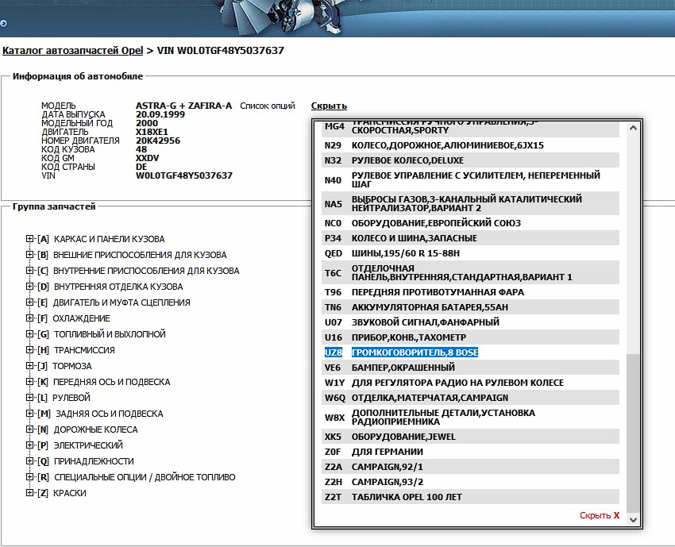Image resolution: width=675 pixels, height=547 pixels.
Task: Click the options list scroll down arrow
Action: (x=633, y=520)
